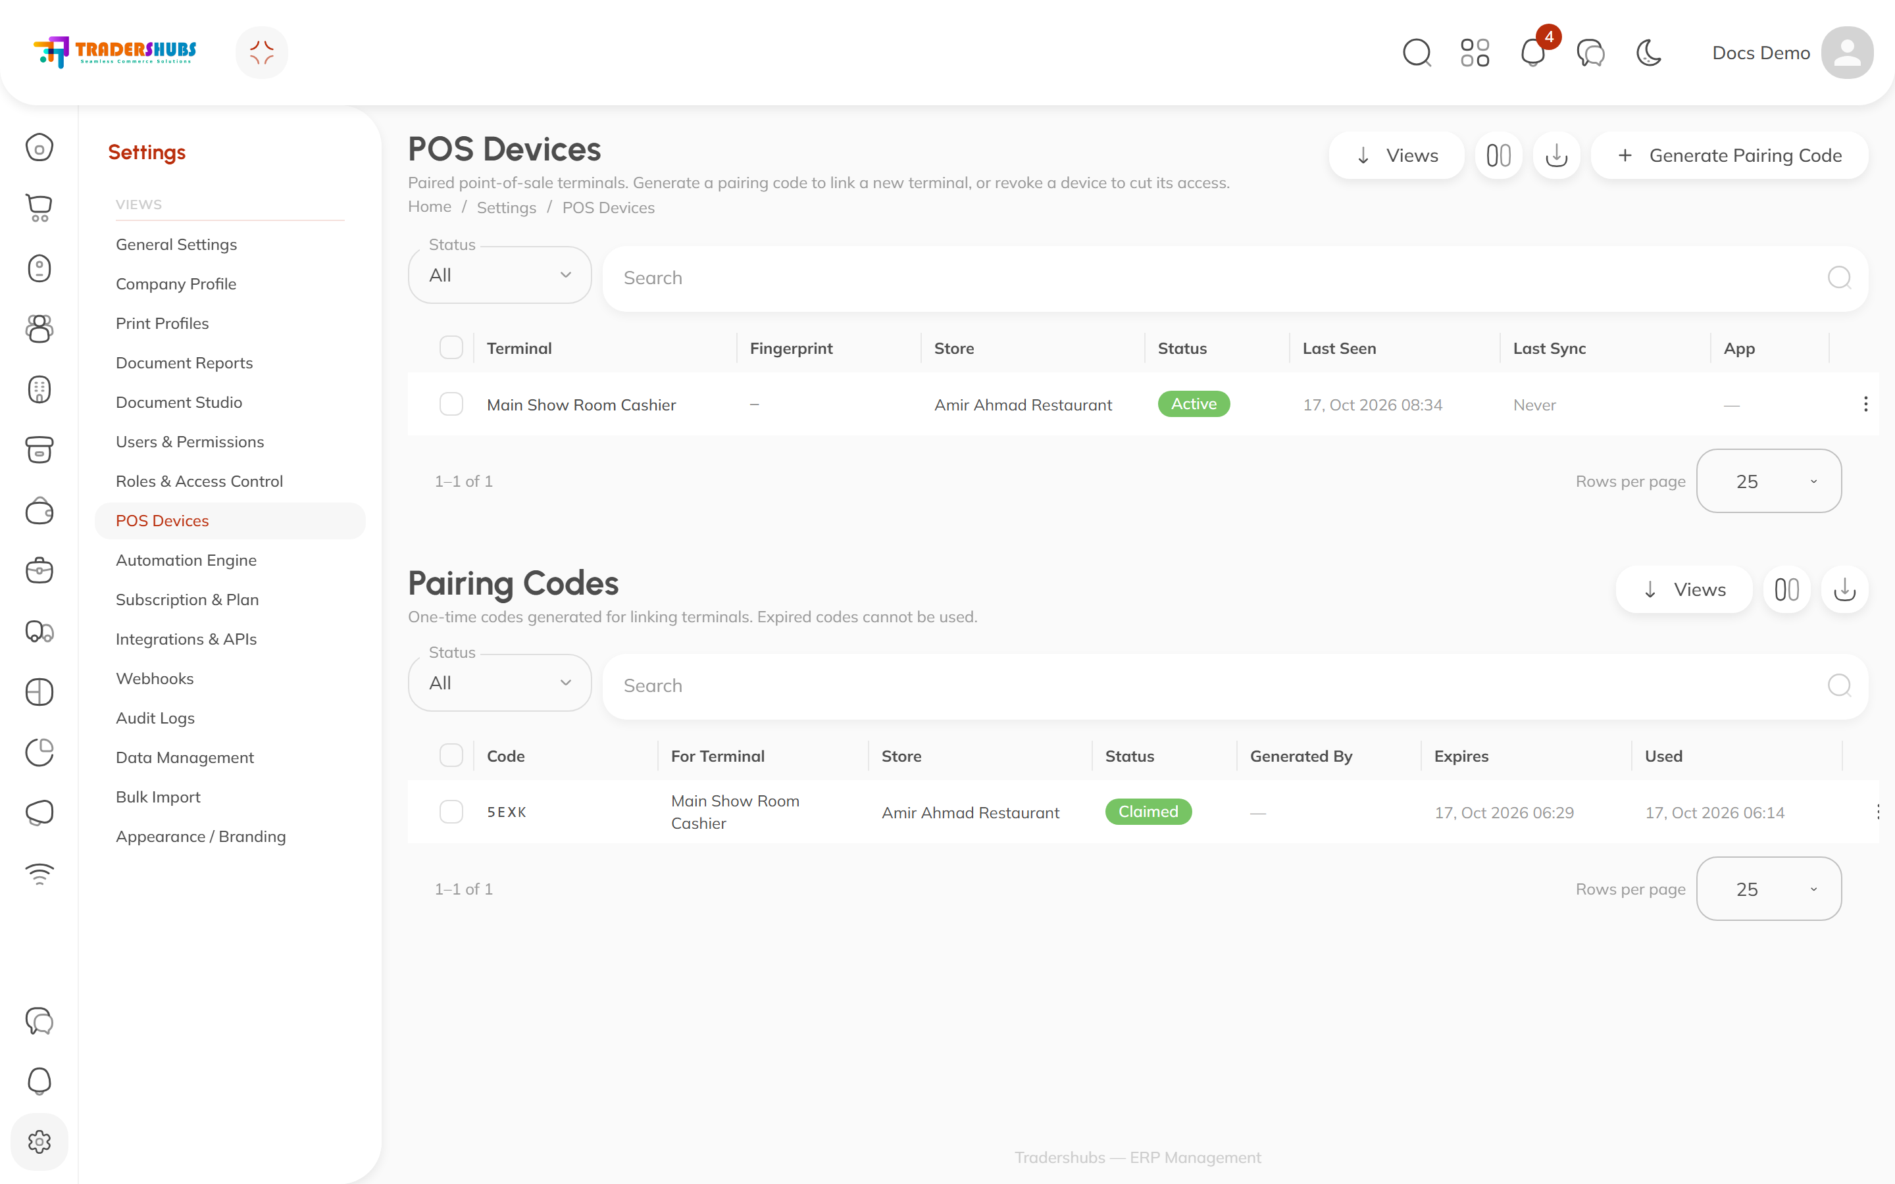This screenshot has height=1184, width=1895.
Task: Open the shopping cart sidebar icon
Action: [39, 207]
